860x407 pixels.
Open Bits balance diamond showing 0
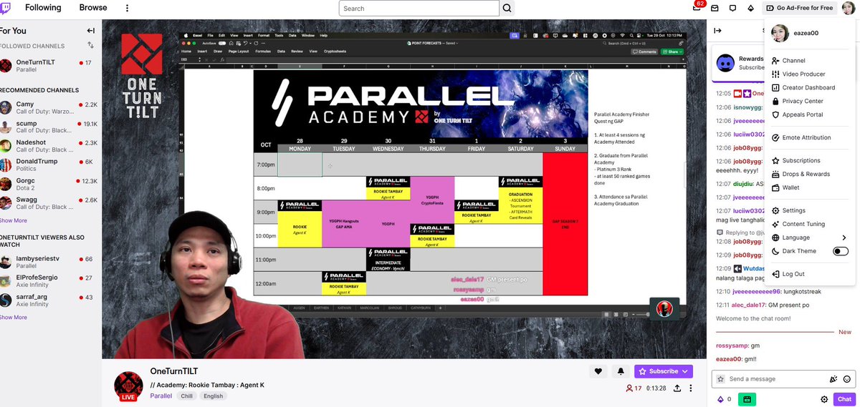724,399
